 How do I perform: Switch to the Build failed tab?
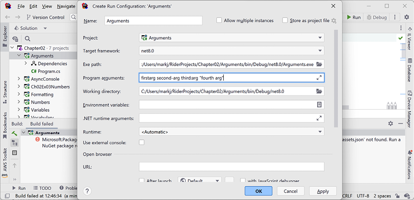pos(41,123)
